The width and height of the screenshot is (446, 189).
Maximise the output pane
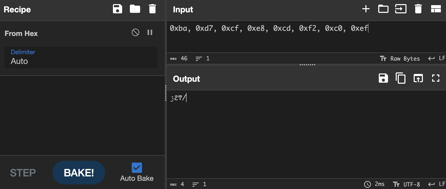click(x=436, y=78)
